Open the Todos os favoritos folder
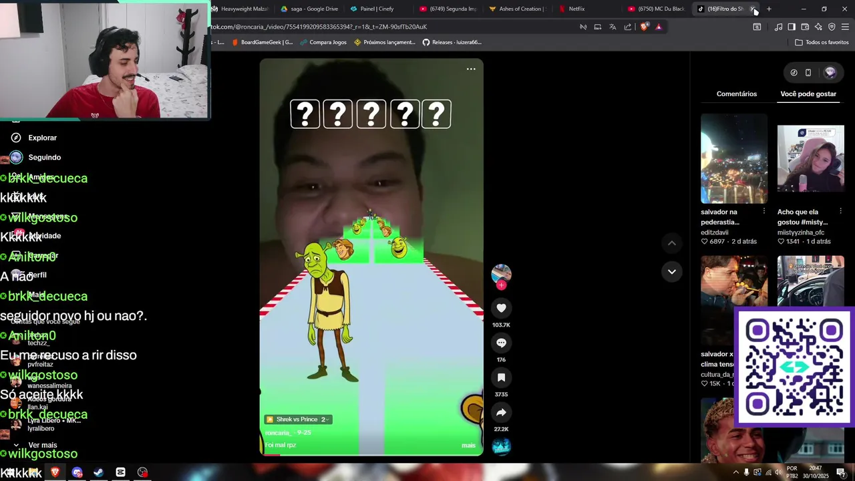Image resolution: width=855 pixels, height=481 pixels. tap(822, 42)
